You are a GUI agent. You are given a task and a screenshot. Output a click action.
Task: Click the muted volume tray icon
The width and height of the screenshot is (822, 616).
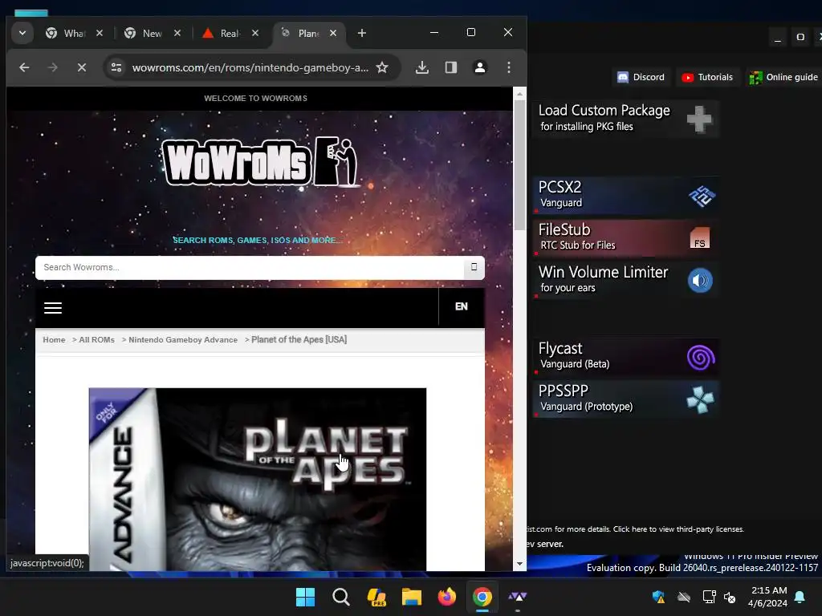pos(730,597)
